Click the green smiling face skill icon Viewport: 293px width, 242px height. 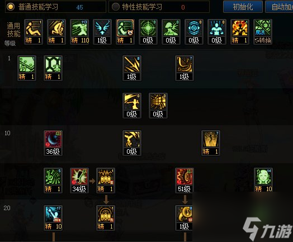263,177
